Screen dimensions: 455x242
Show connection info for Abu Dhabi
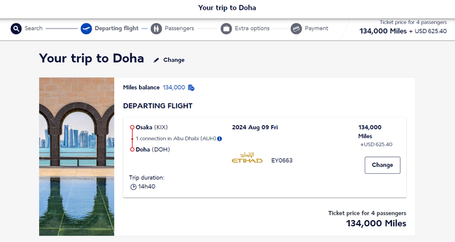pyautogui.click(x=220, y=139)
